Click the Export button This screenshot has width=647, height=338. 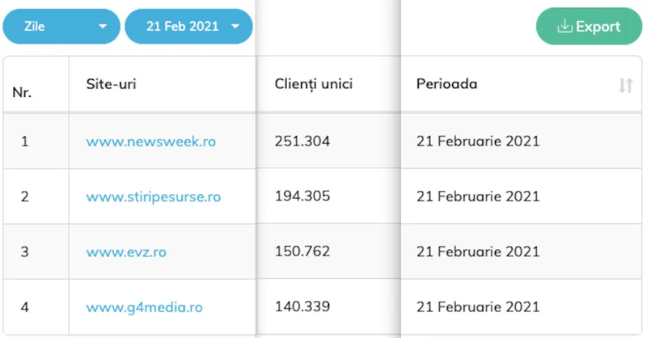coord(589,26)
